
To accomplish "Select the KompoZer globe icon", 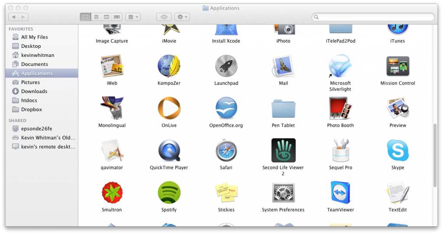I will [169, 66].
